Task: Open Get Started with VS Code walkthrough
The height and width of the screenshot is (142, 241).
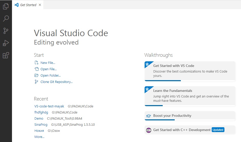Action: pos(190,70)
